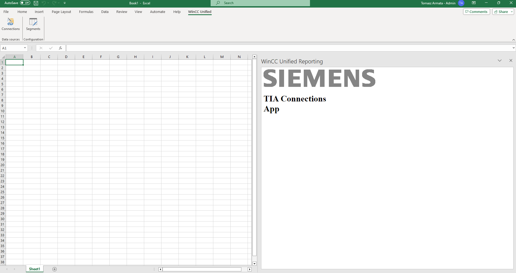Image resolution: width=516 pixels, height=273 pixels.
Task: Open the Segments configuration tool
Action: 33,24
